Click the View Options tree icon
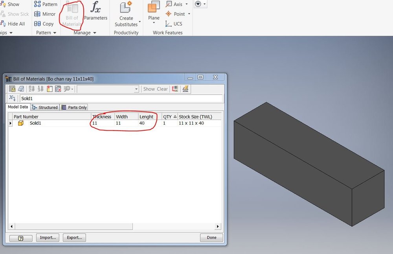 175,89
